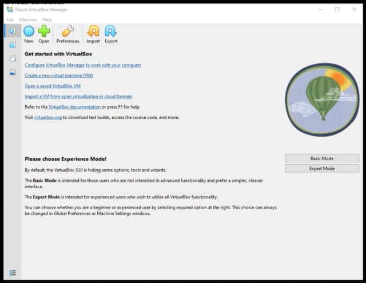This screenshot has height=283, width=366.
Task: Close the VirtualBox Manager window
Action: (354, 10)
